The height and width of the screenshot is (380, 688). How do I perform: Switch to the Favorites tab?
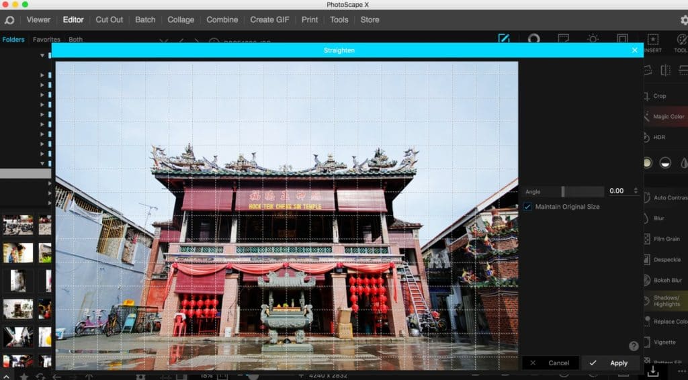(46, 40)
